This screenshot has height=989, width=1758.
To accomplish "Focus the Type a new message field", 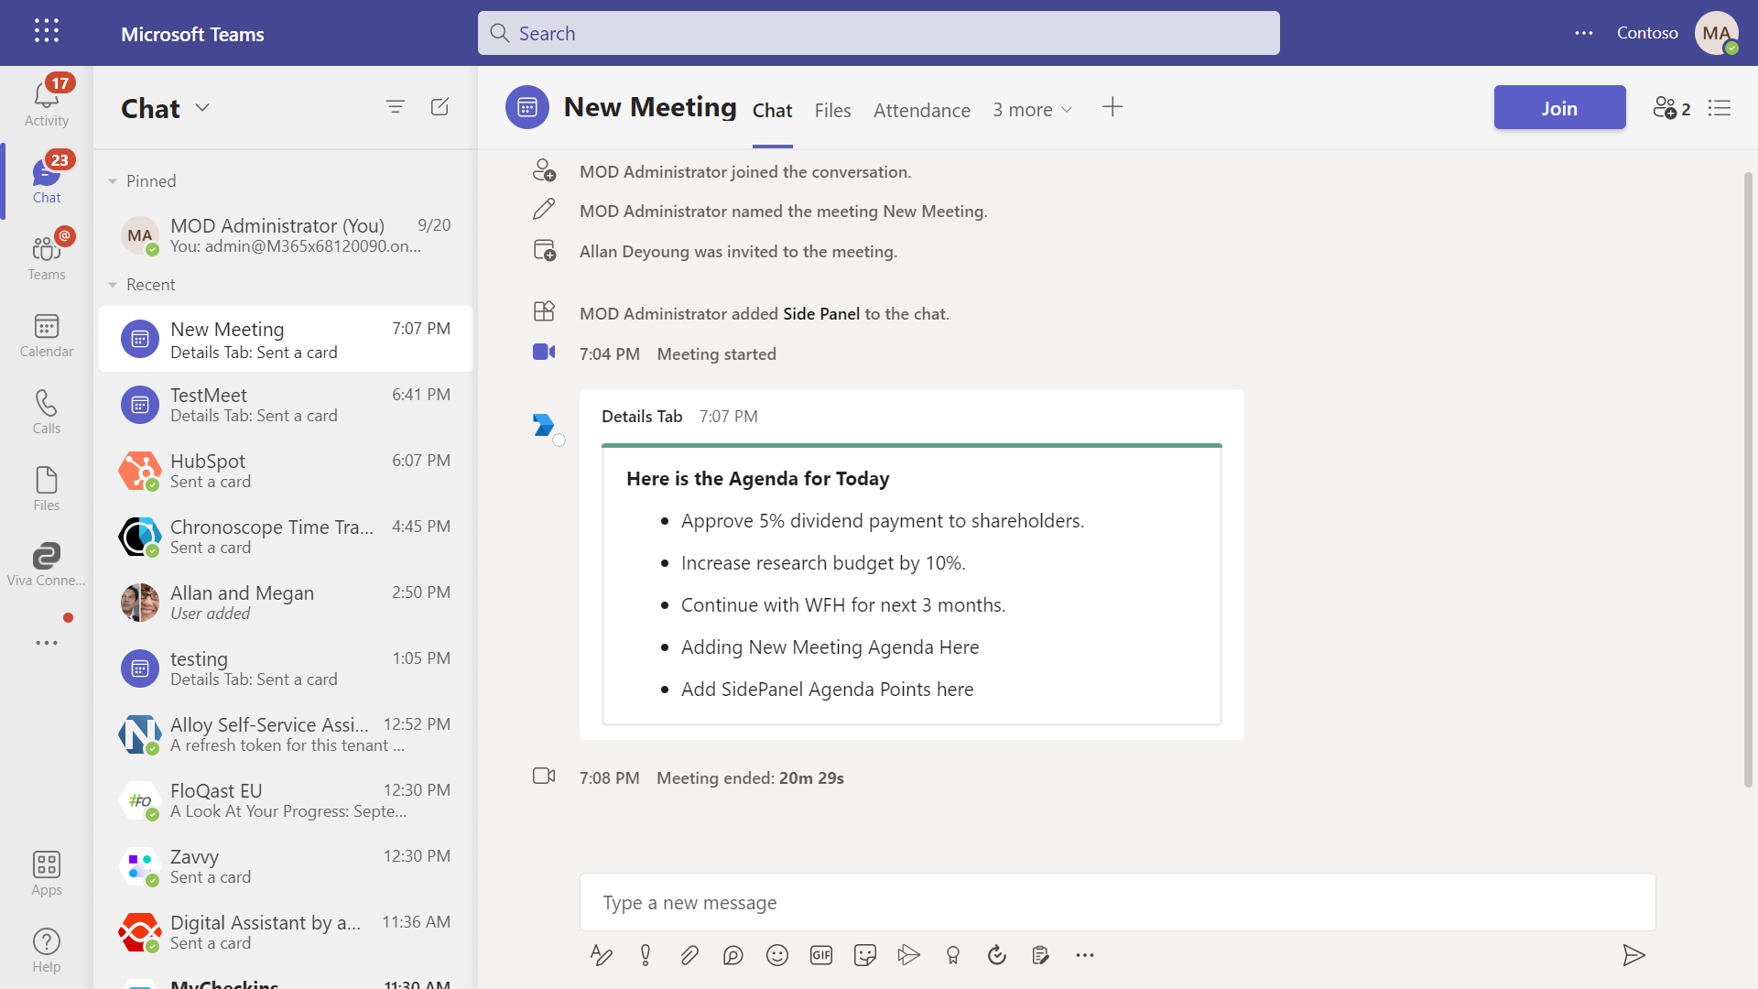I will coord(1117,903).
